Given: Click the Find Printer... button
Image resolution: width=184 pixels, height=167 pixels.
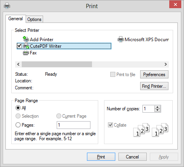Looking at the screenshot, I should click(x=154, y=86).
